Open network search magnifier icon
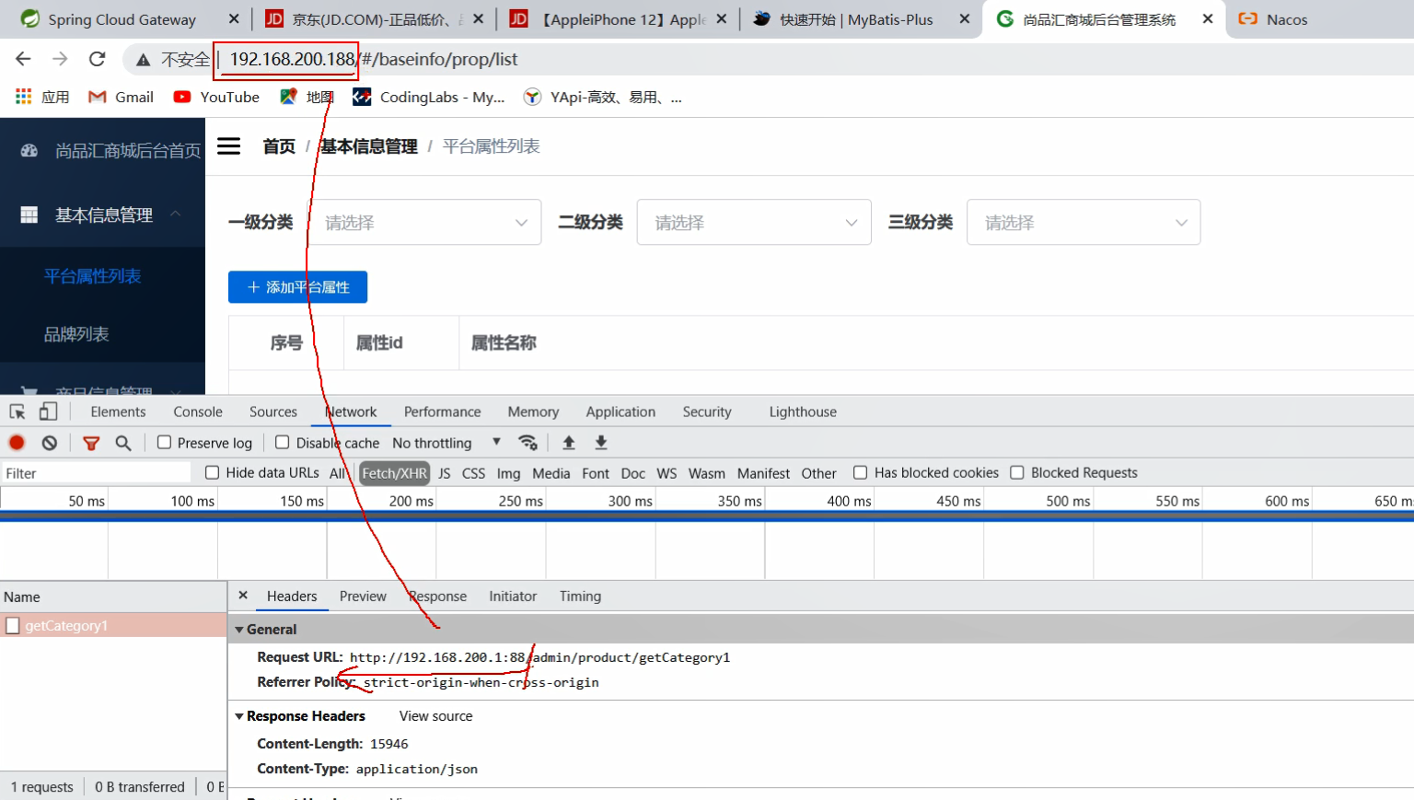Viewport: 1414px width, 800px height. pyautogui.click(x=123, y=443)
